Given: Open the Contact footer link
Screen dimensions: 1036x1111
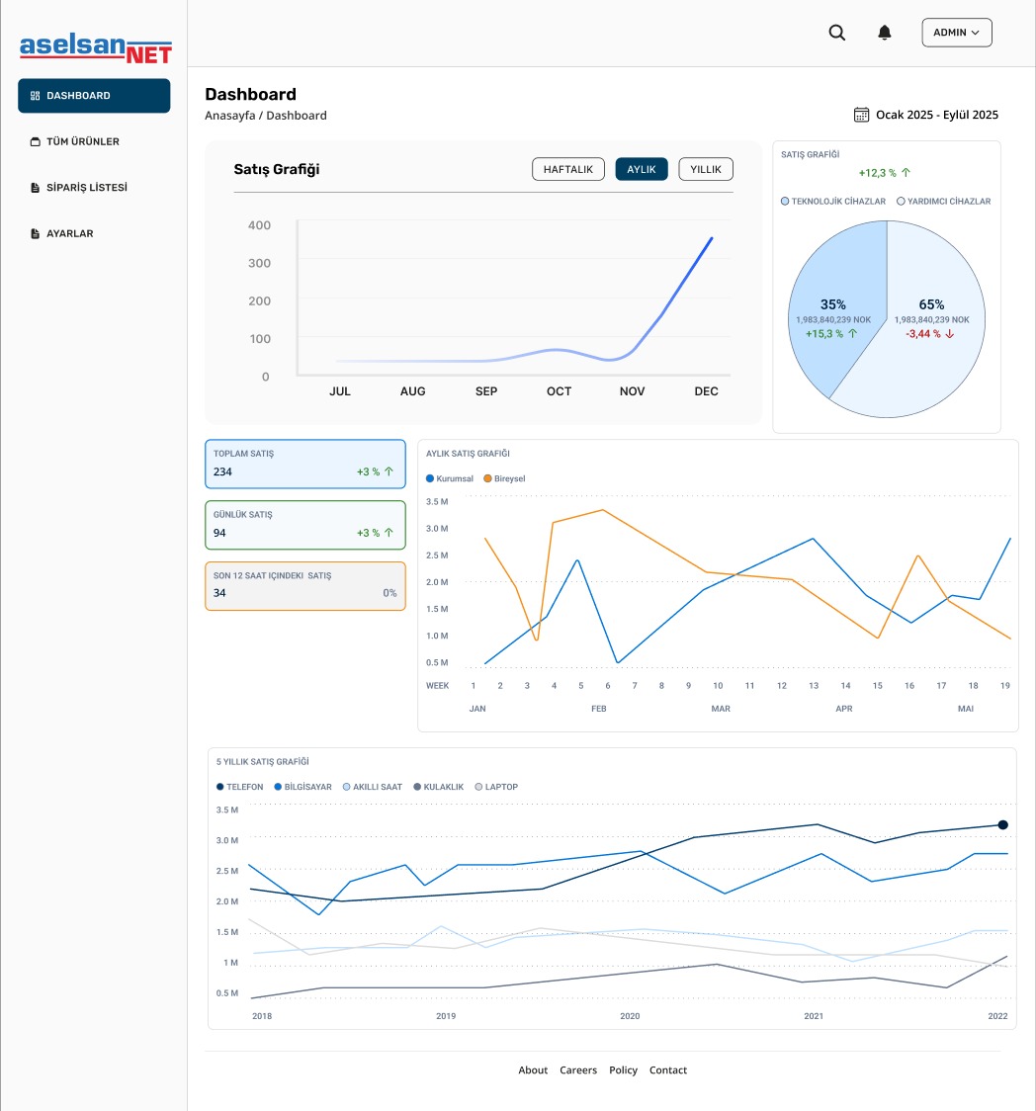Looking at the screenshot, I should (668, 1070).
